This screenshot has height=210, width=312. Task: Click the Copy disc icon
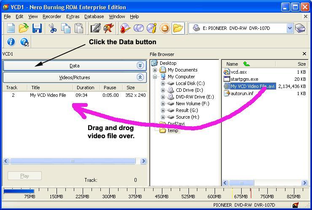138,28
